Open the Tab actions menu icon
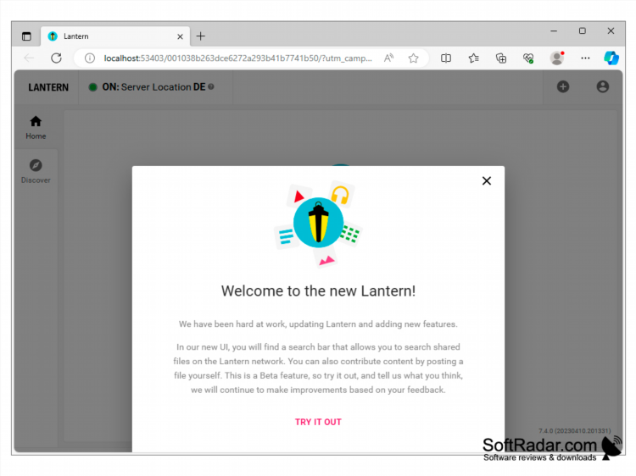This screenshot has width=636, height=476. [26, 36]
